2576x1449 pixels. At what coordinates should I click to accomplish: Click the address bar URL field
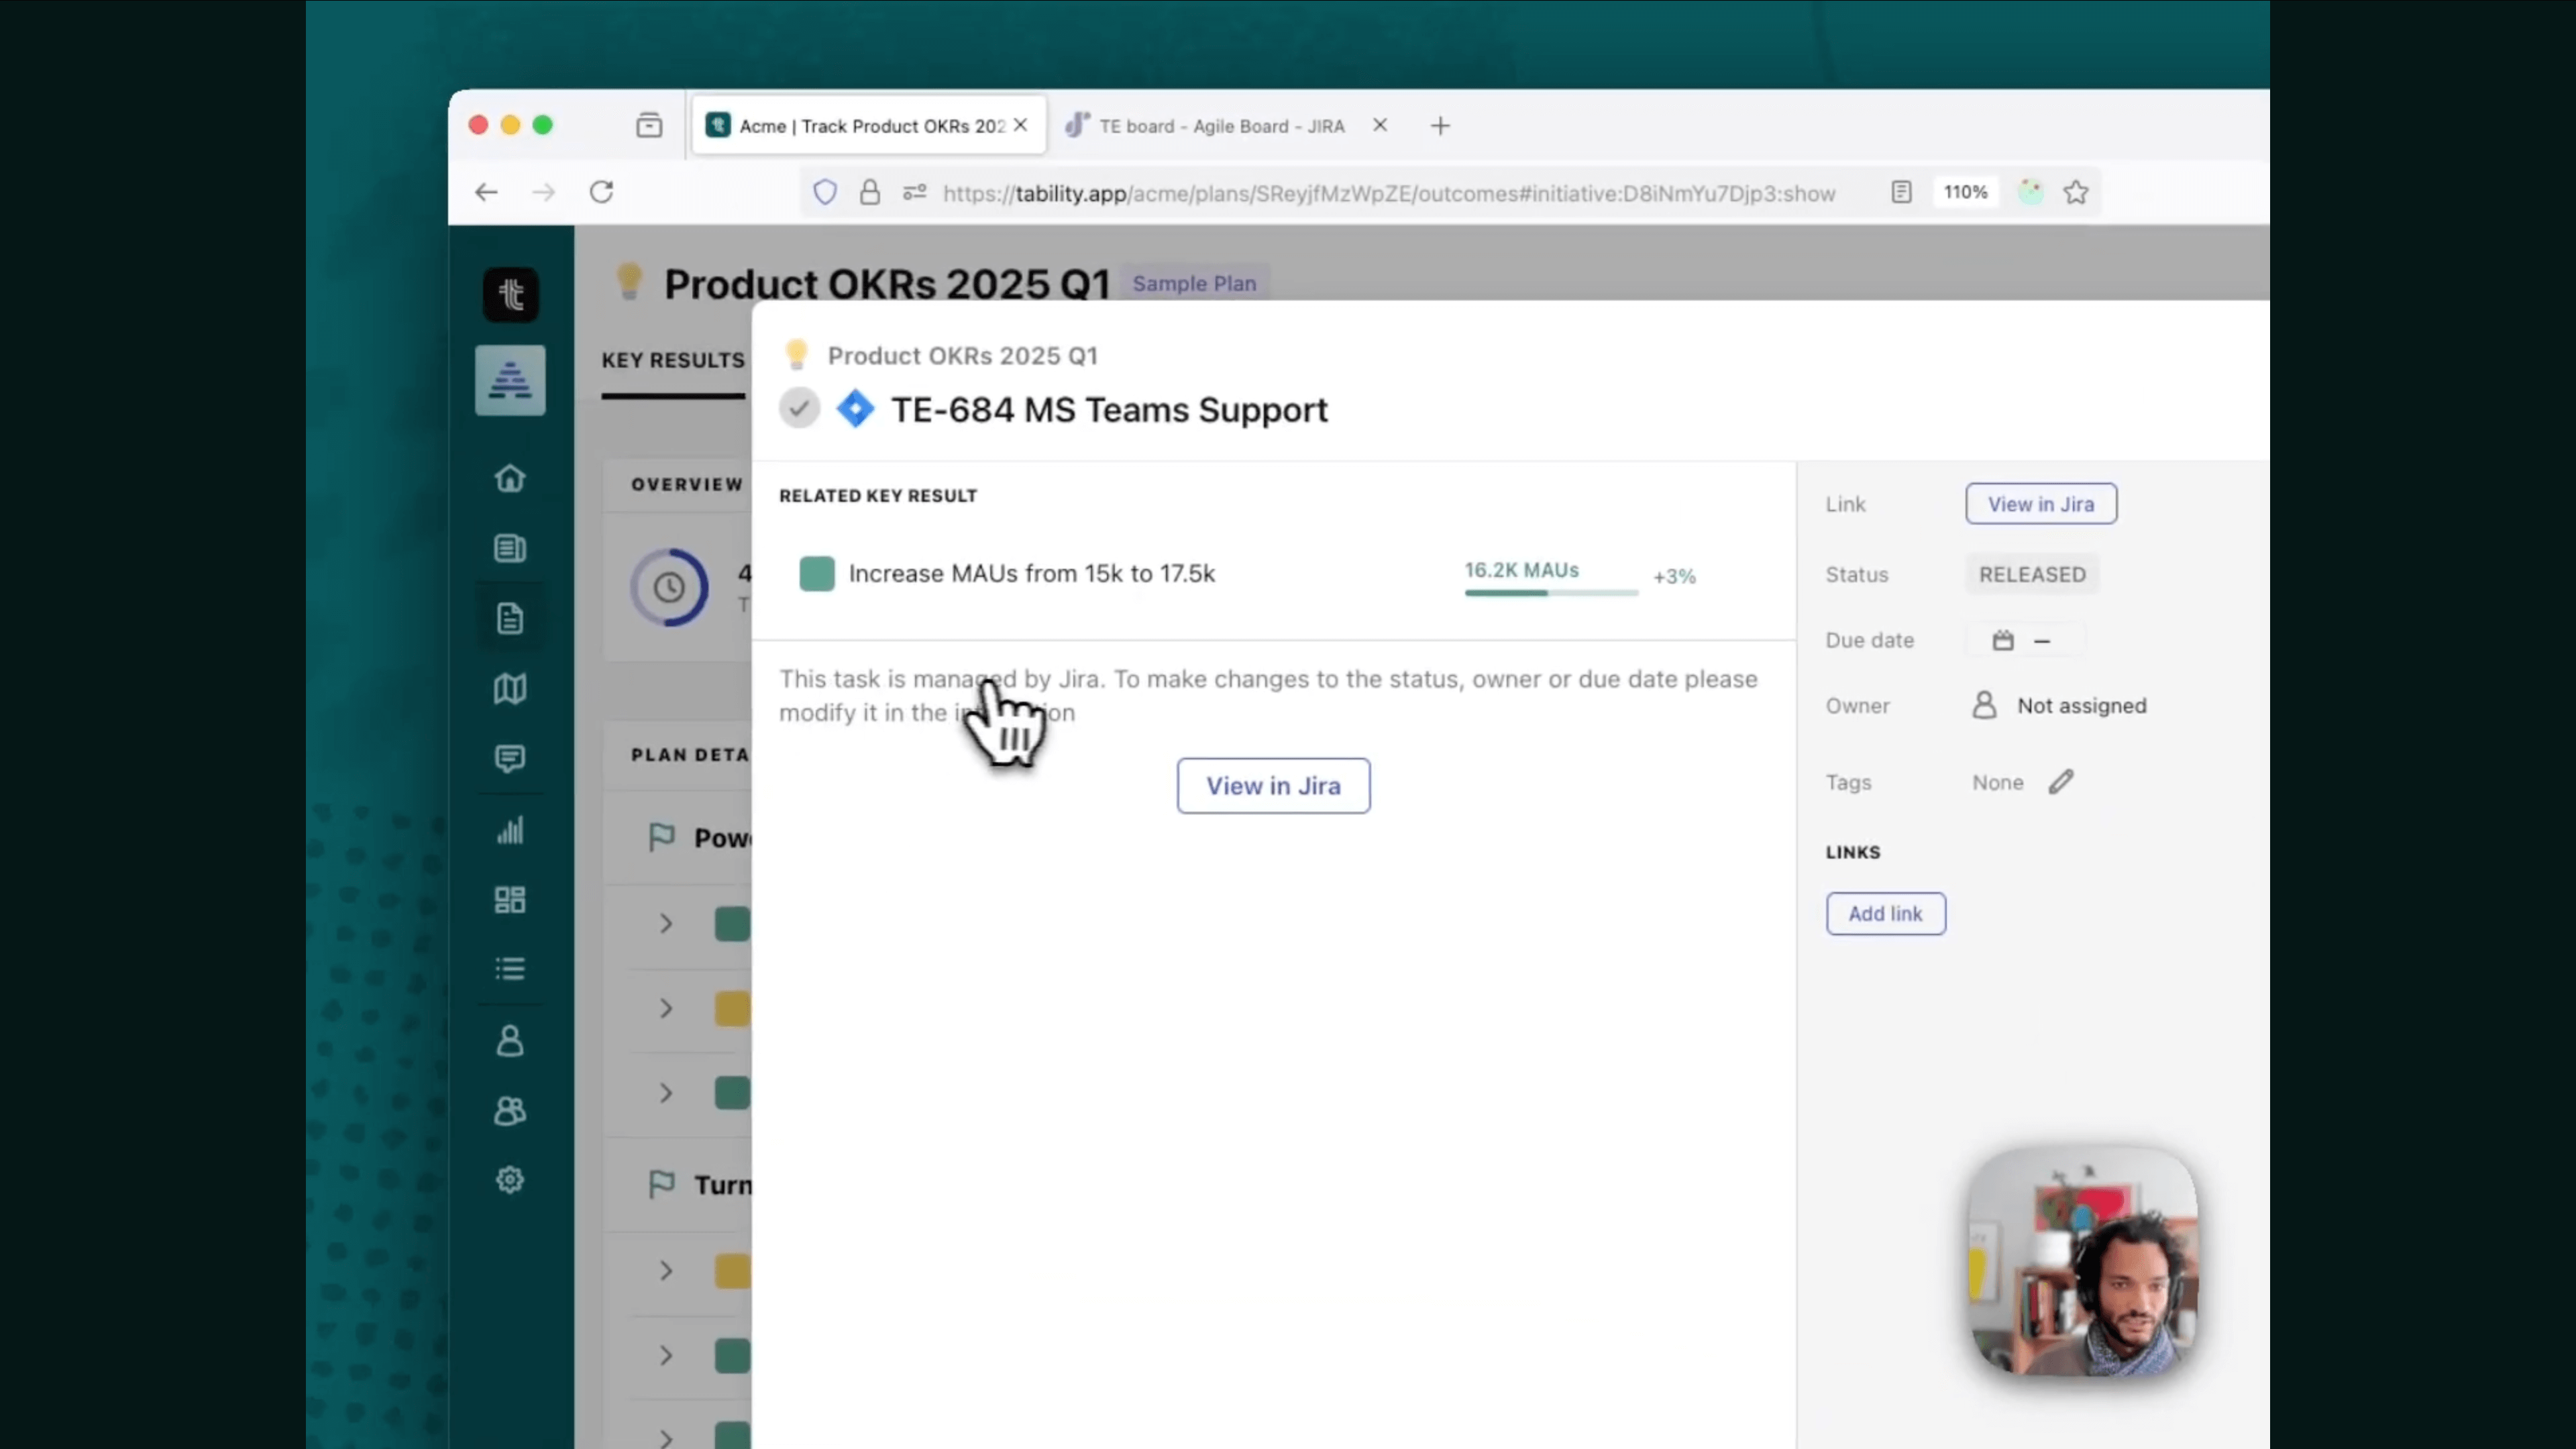click(x=1389, y=193)
